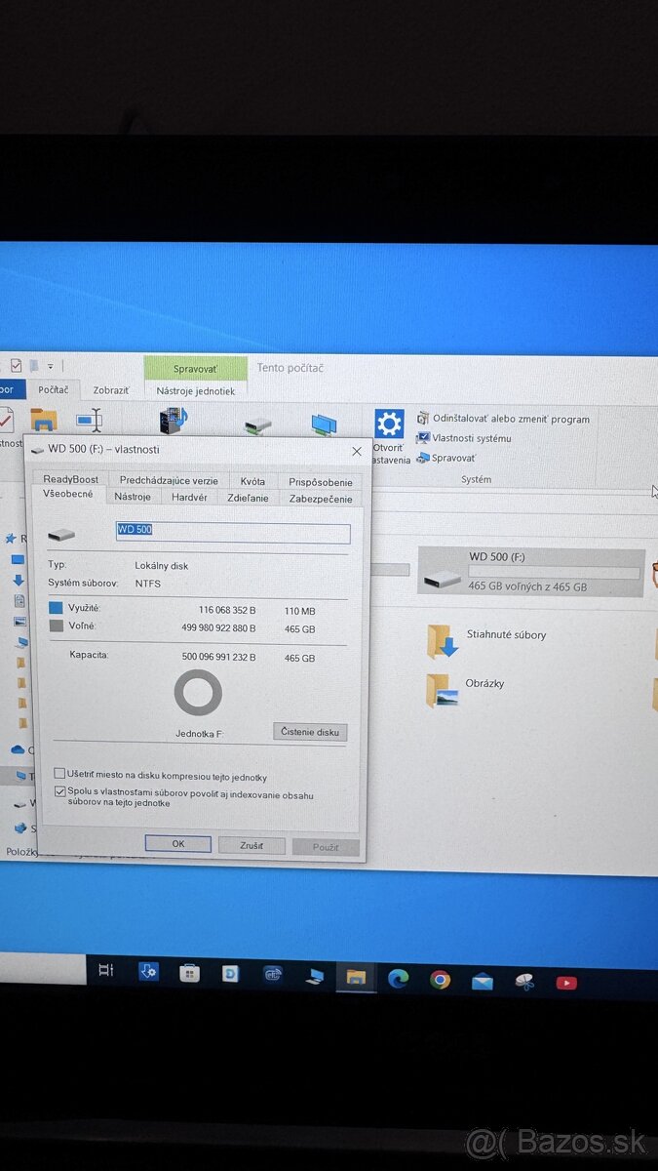Click the blue D app taskbar icon

coord(231,973)
